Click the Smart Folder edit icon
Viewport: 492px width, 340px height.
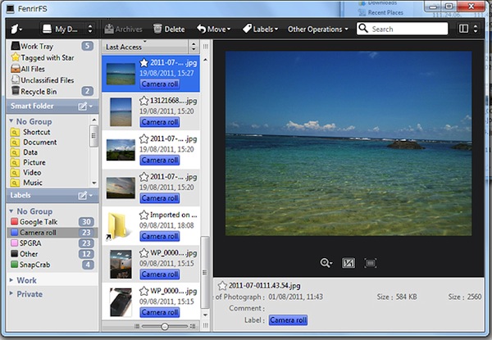82,107
